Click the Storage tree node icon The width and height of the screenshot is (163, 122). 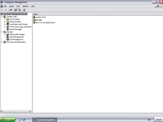pos(5,32)
